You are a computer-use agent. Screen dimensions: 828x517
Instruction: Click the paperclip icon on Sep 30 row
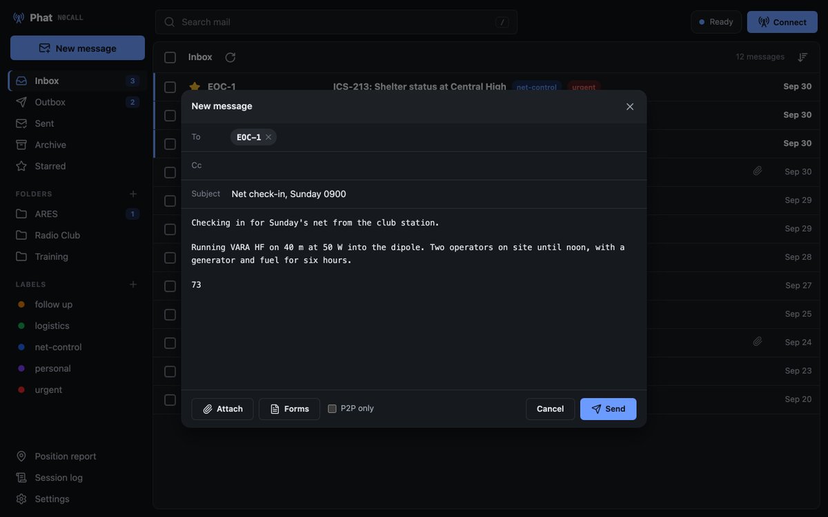point(758,171)
